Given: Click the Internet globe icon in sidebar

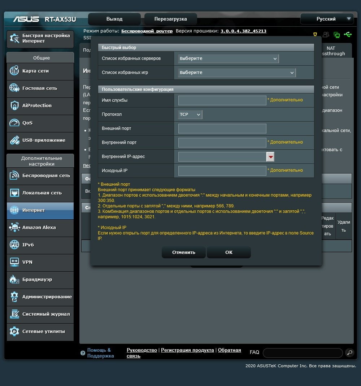Looking at the screenshot, I should 14,210.
